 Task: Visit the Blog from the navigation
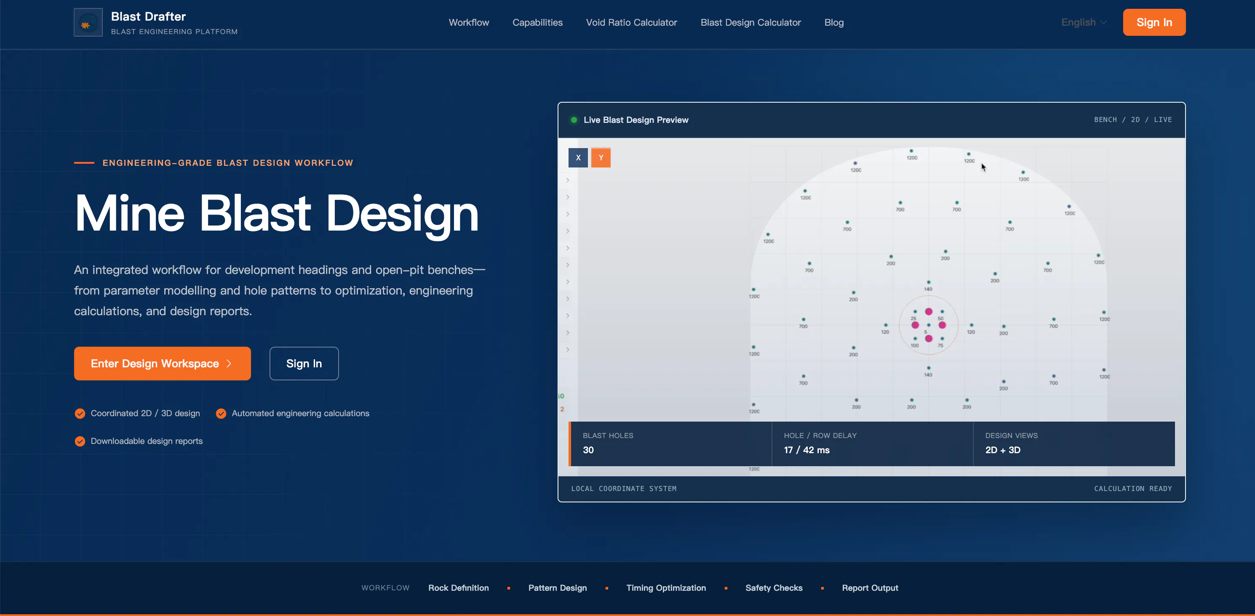coord(834,22)
